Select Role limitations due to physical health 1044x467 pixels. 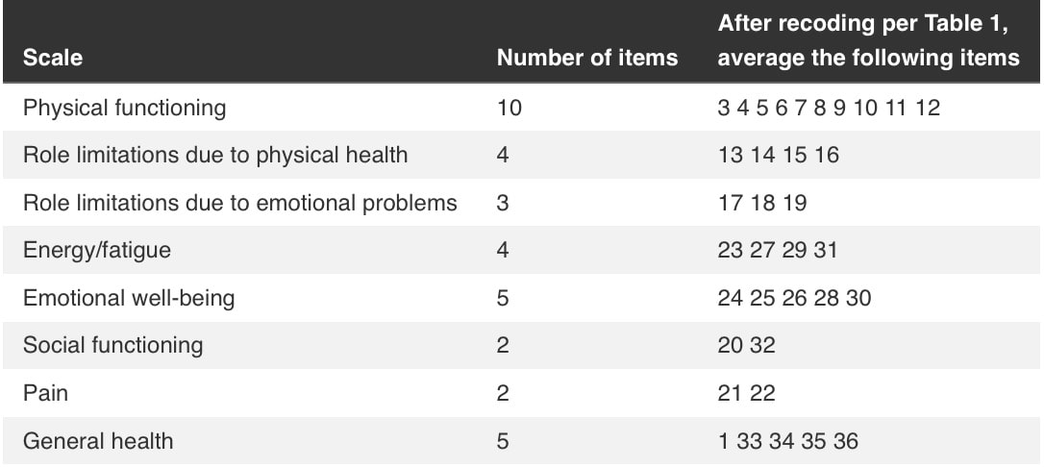coord(215,155)
